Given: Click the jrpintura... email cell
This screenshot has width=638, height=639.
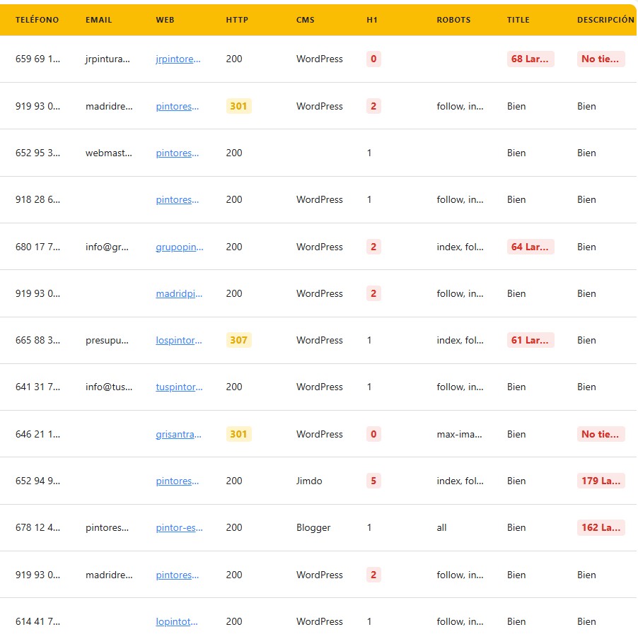Looking at the screenshot, I should click(108, 59).
